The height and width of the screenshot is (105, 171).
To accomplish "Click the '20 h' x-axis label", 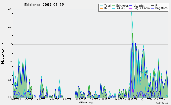I will (143, 100).
